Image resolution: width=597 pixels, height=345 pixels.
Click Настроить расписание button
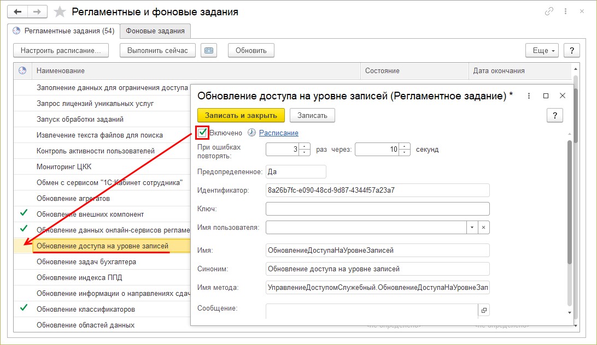[61, 50]
